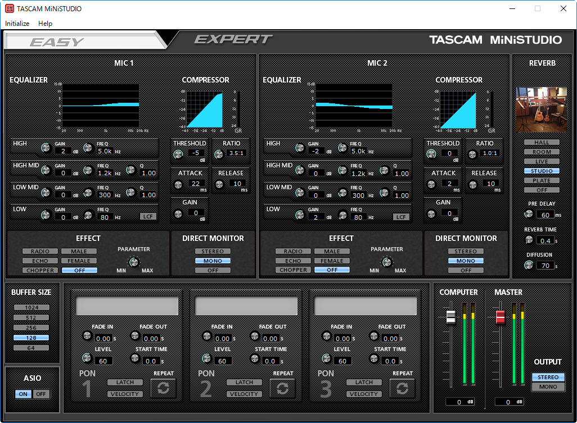Choose the ROOM reverb type
The image size is (577, 423).
coord(542,152)
